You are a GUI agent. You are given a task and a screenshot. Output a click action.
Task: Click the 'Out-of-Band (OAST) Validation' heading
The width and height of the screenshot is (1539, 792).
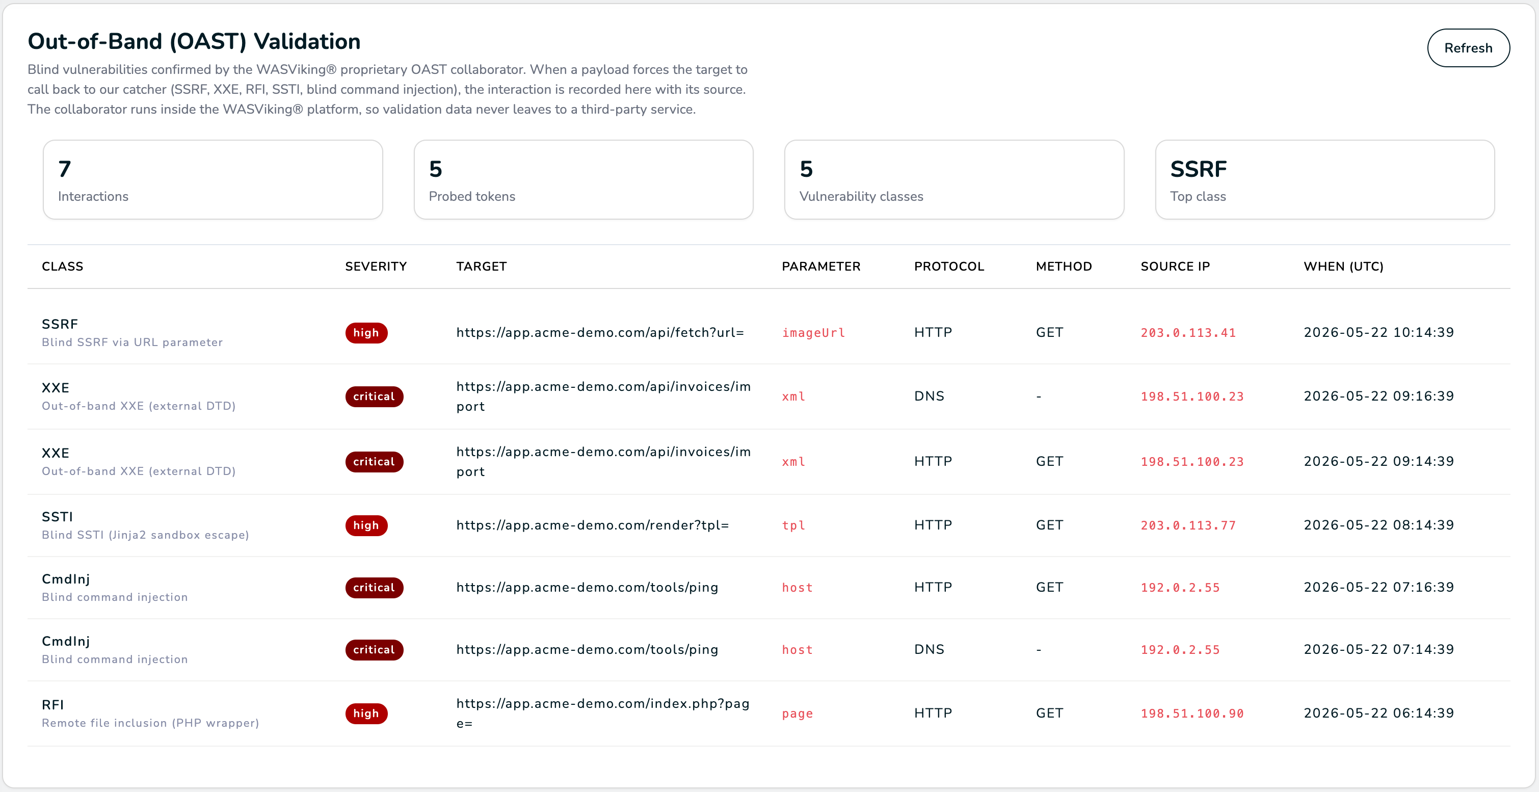194,42
